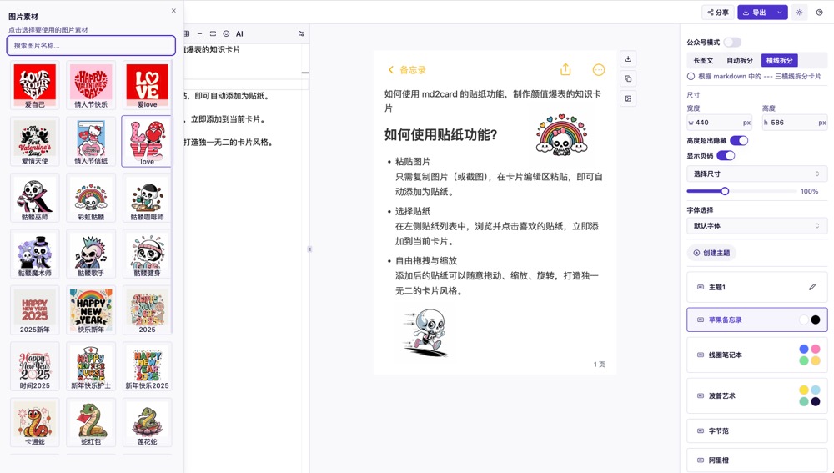Enable the 公众号模式 switch
Viewport: 834px width, 473px height.
point(731,43)
